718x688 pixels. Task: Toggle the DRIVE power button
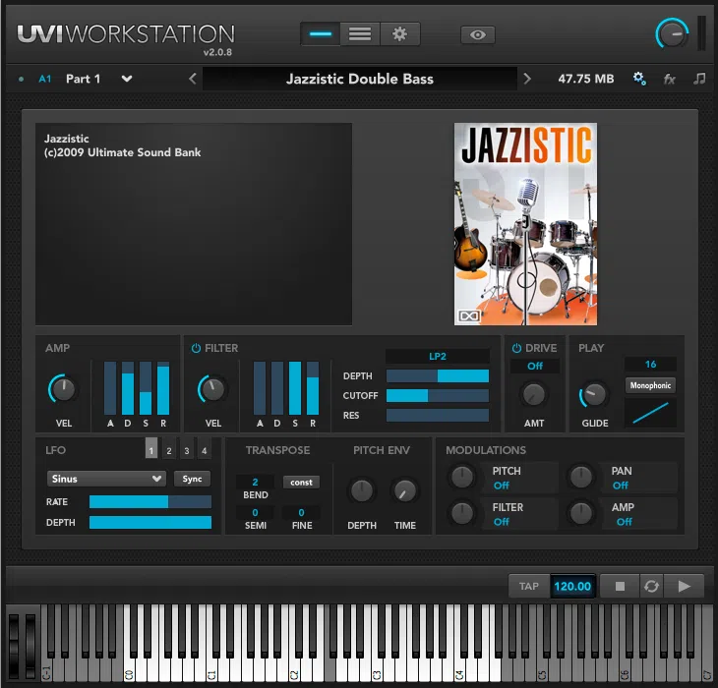tap(516, 348)
